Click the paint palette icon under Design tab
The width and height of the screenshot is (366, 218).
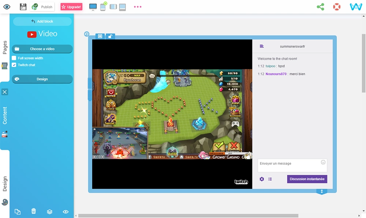(x=5, y=202)
